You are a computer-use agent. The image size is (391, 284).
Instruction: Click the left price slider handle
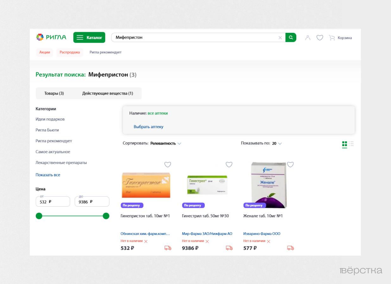tap(39, 216)
